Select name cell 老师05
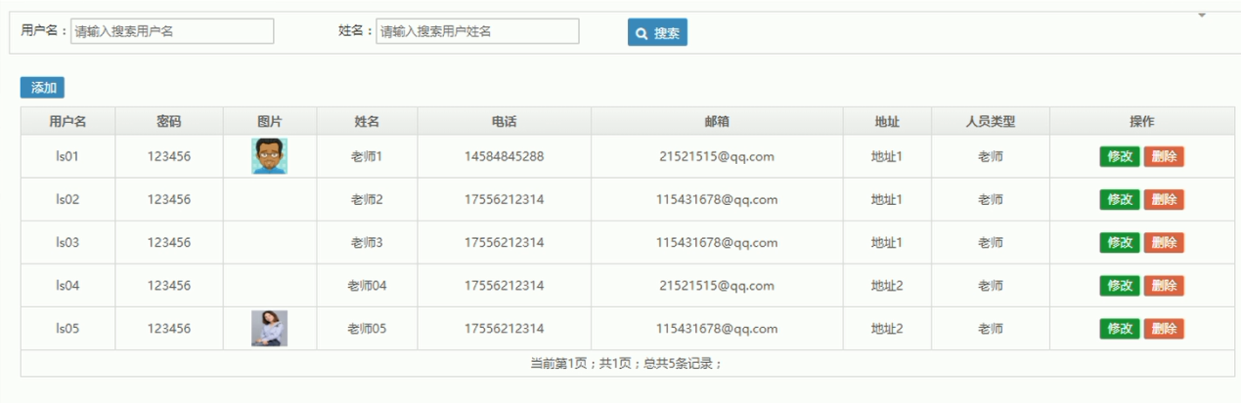This screenshot has height=403, width=1241. pos(367,328)
